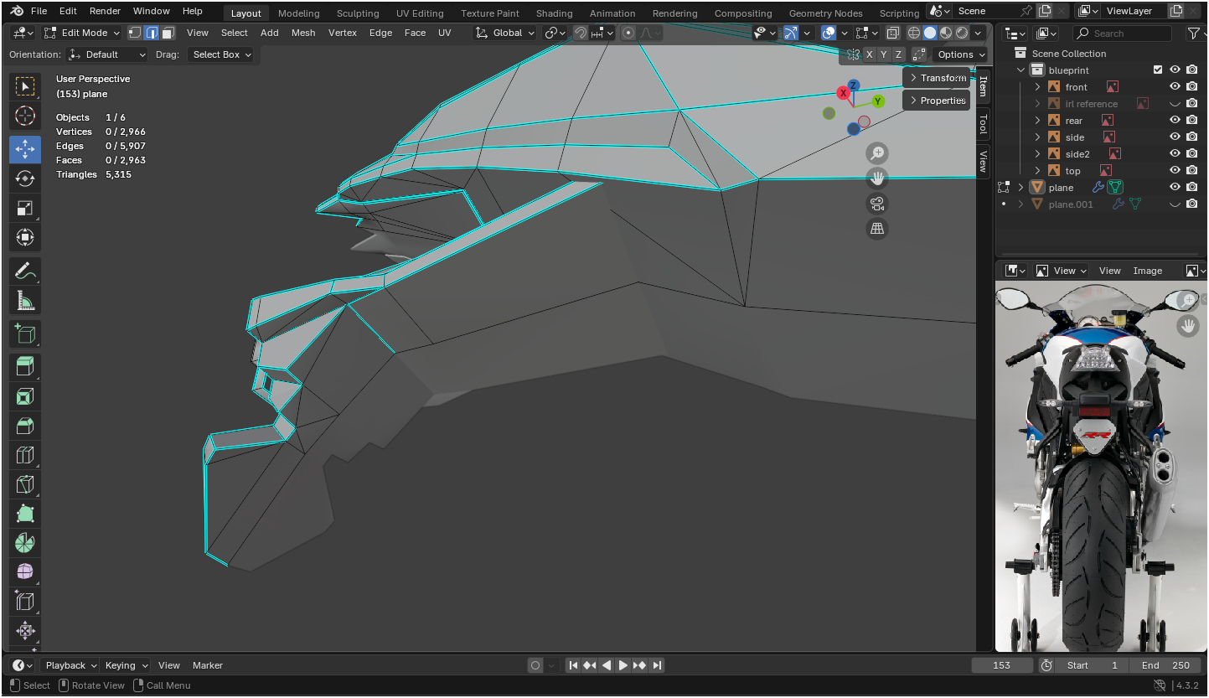Enable vertex select mode
The width and height of the screenshot is (1209, 698).
(x=135, y=33)
